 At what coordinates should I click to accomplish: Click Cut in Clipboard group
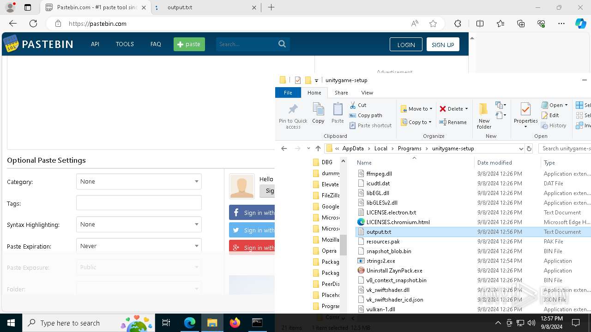click(x=358, y=105)
